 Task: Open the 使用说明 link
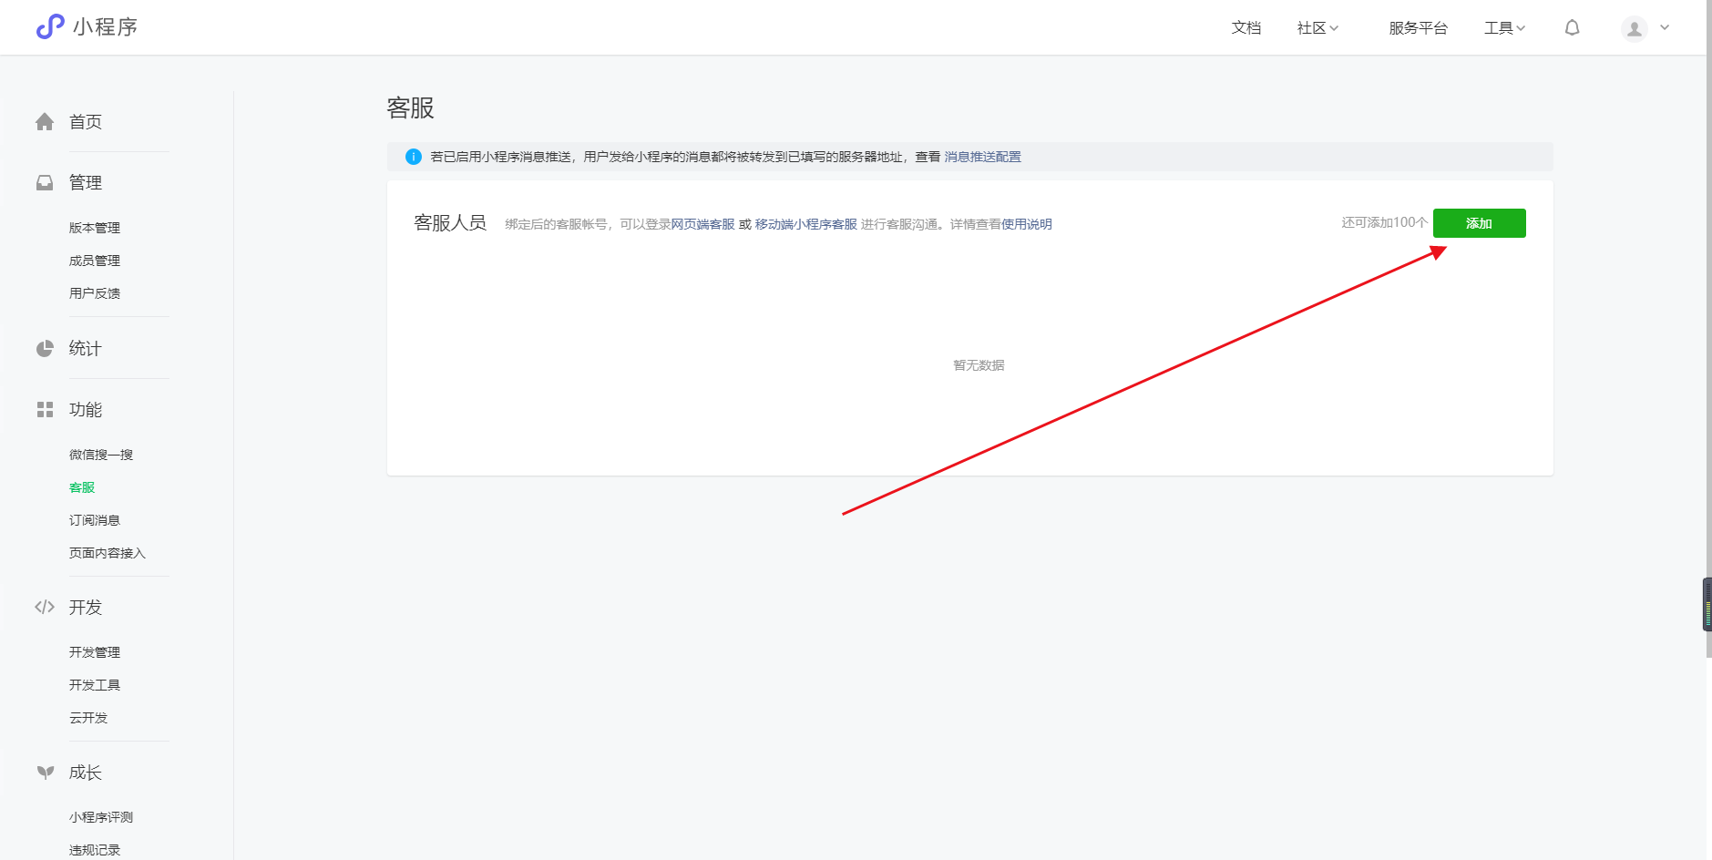click(1027, 224)
